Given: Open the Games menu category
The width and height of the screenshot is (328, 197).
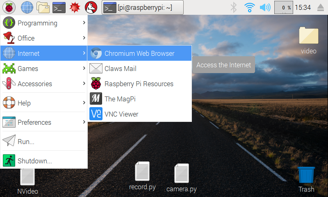Looking at the screenshot, I should point(44,69).
